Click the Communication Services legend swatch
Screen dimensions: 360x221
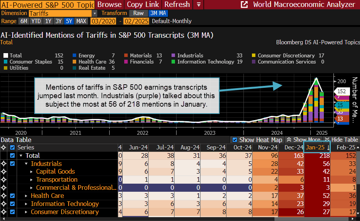coord(254,62)
